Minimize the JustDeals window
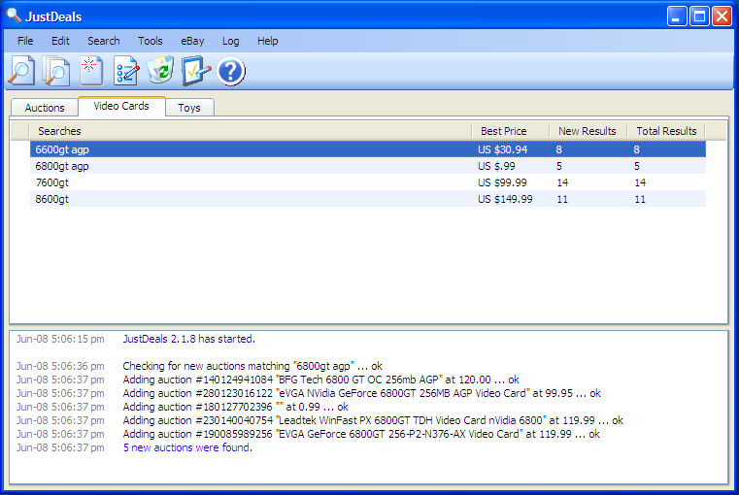Viewport: 739px width, 495px height. (677, 16)
